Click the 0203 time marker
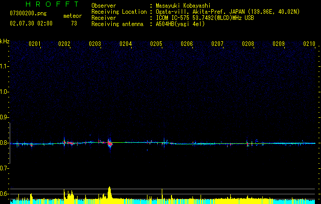 pyautogui.click(x=95, y=44)
